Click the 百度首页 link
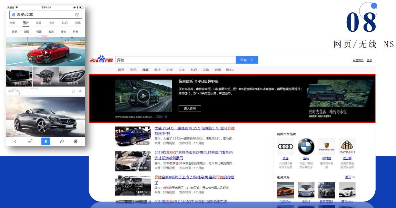This screenshot has width=396, height=208. pyautogui.click(x=358, y=60)
